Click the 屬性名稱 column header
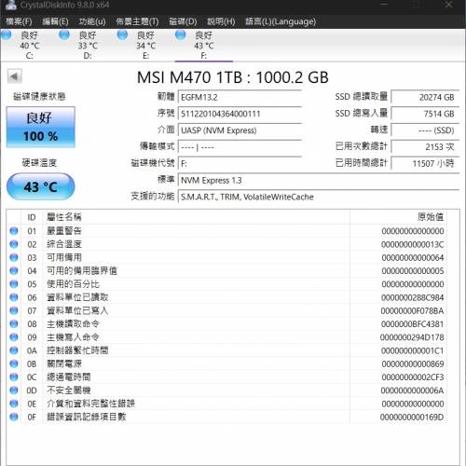Image resolution: width=466 pixels, height=466 pixels. point(64,217)
